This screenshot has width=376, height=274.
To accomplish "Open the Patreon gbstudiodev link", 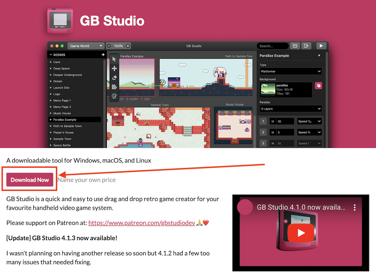I will click(141, 223).
